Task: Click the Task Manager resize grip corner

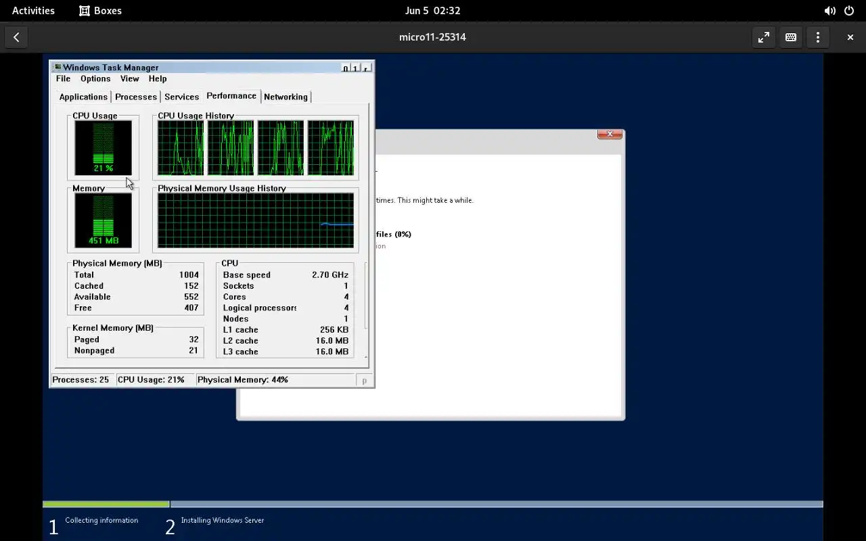Action: (x=365, y=381)
